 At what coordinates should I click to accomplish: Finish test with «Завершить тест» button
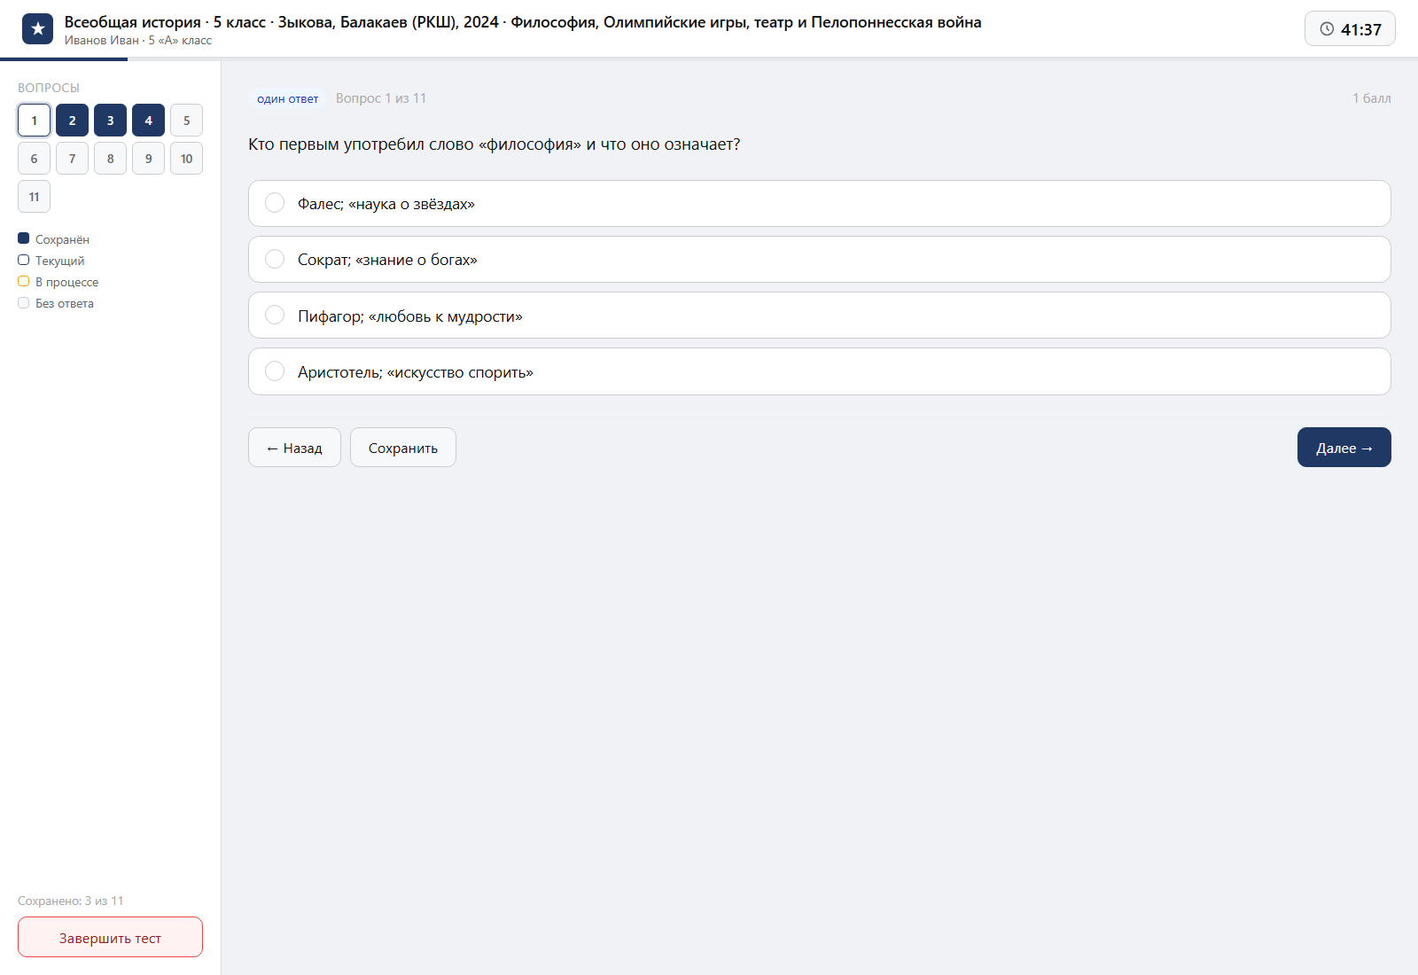tap(110, 937)
